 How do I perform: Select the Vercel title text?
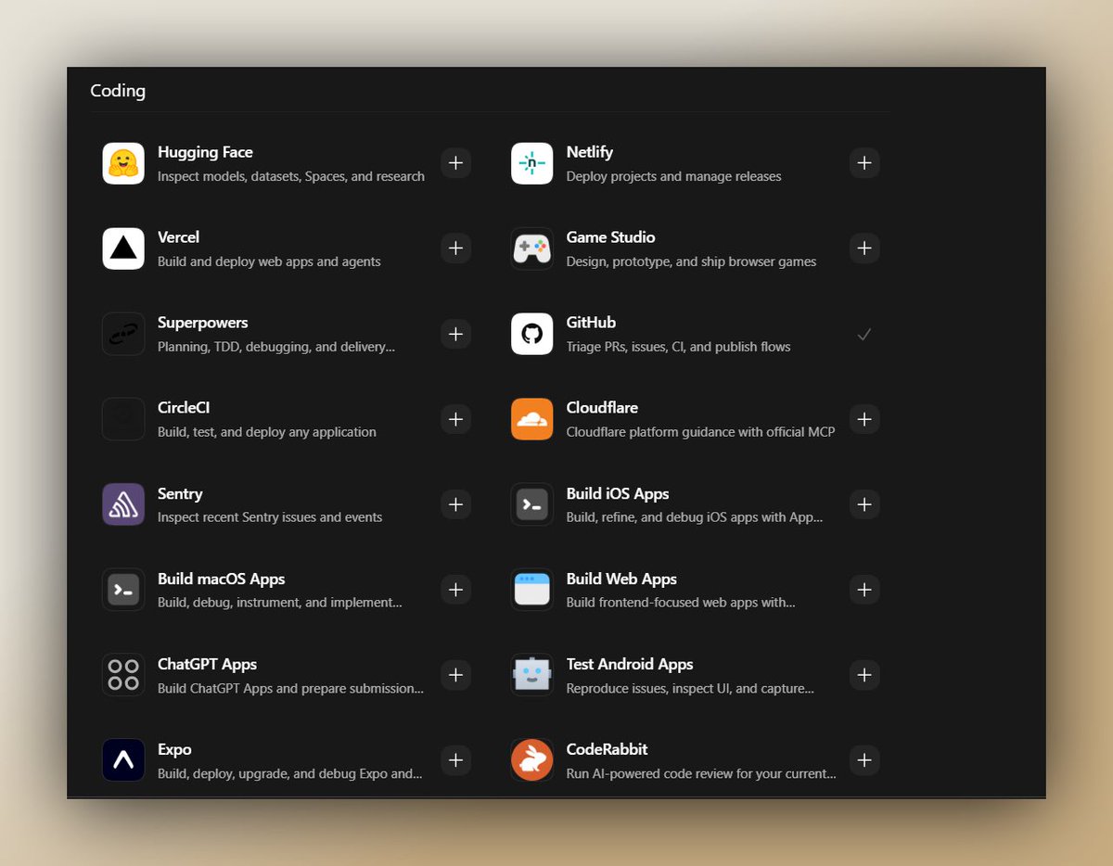coord(178,237)
